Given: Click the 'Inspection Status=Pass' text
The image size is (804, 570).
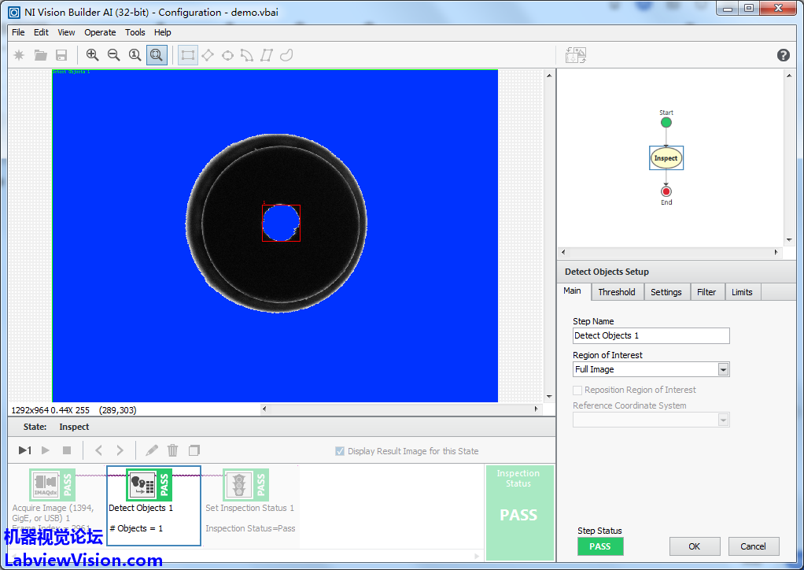Looking at the screenshot, I should [x=250, y=528].
